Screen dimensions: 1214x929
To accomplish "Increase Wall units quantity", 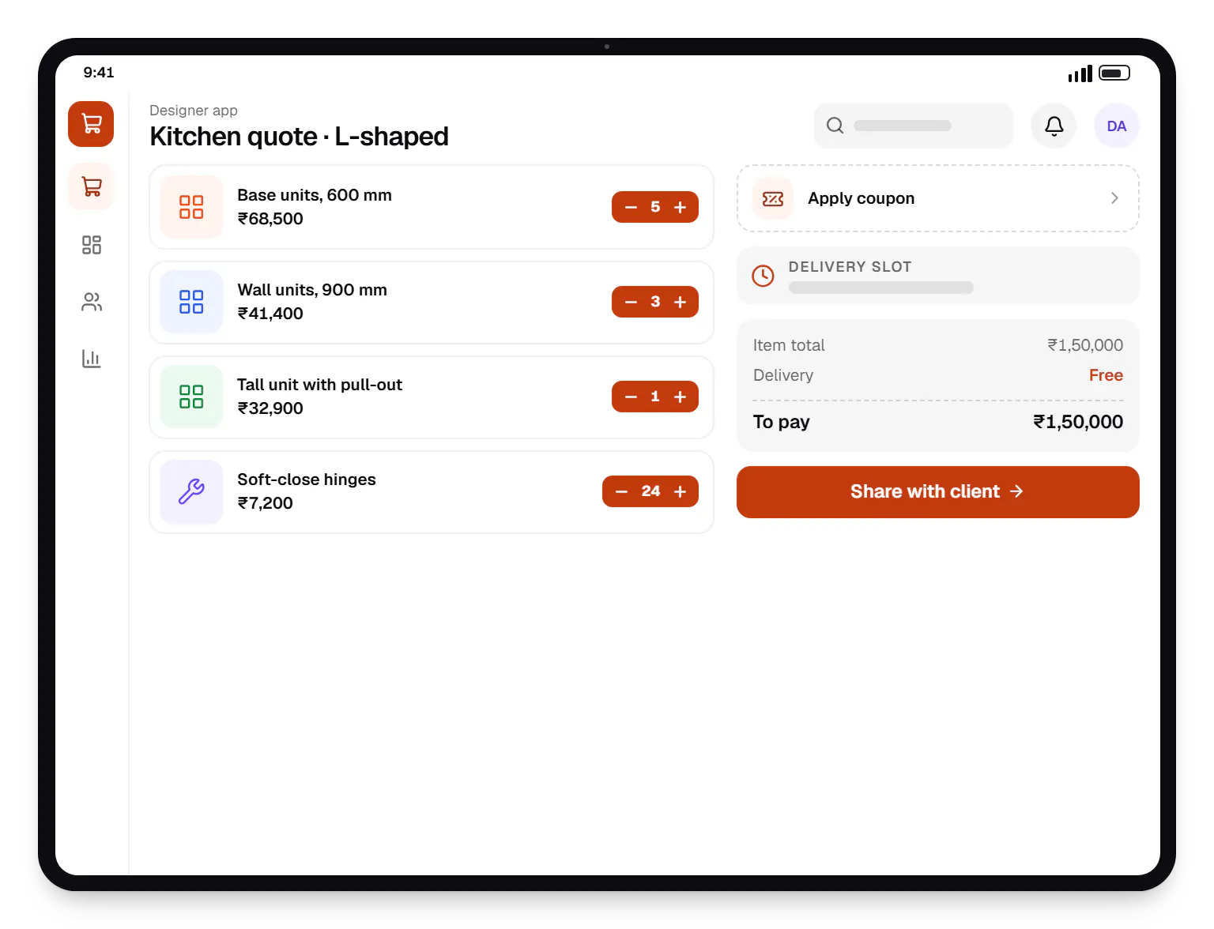I will click(x=680, y=302).
